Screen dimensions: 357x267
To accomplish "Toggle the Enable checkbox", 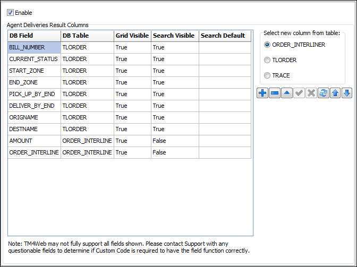I will 11,12.
